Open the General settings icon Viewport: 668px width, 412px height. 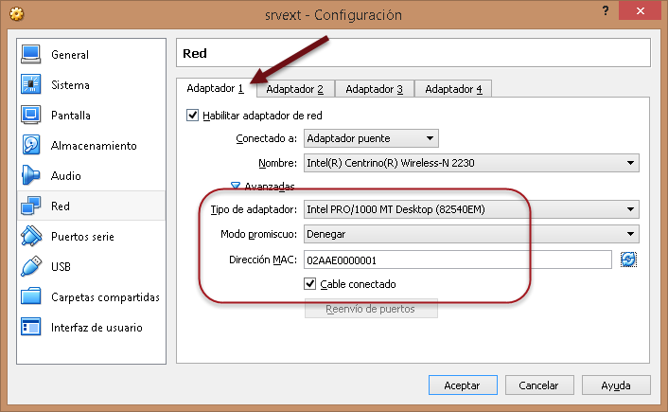31,55
